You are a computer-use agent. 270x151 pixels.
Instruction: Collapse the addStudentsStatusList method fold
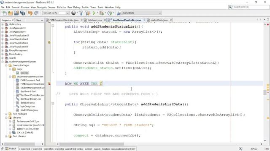[53, 26]
